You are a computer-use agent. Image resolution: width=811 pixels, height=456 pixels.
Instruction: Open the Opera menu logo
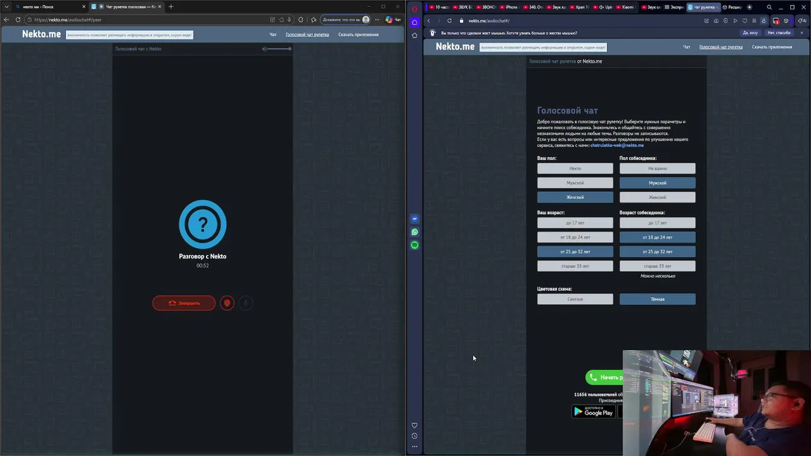coord(414,8)
